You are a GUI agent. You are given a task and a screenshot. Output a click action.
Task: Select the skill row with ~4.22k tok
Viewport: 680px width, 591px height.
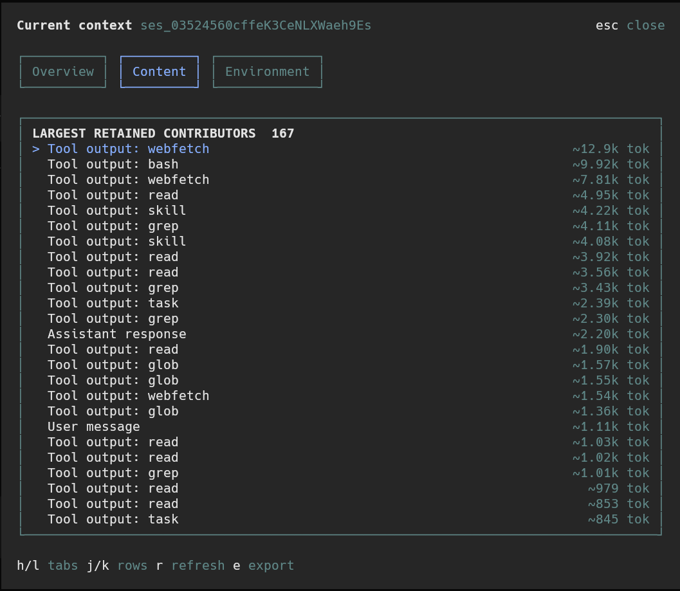point(341,210)
